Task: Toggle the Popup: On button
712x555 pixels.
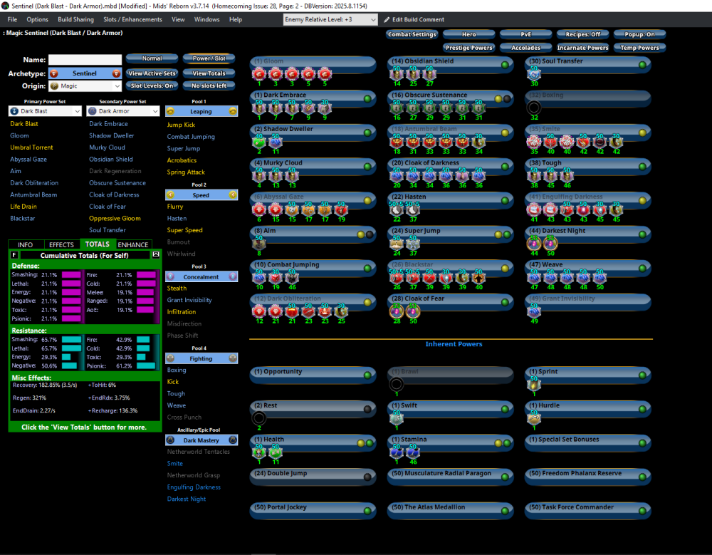Action: point(639,34)
